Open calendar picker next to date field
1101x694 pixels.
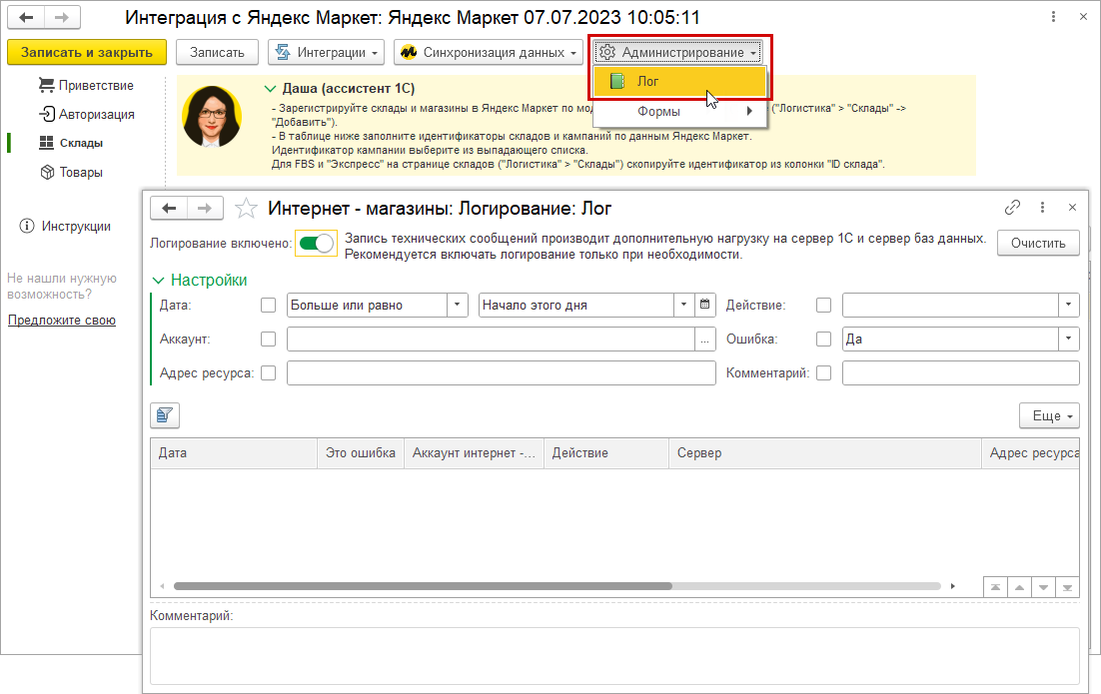(x=705, y=305)
